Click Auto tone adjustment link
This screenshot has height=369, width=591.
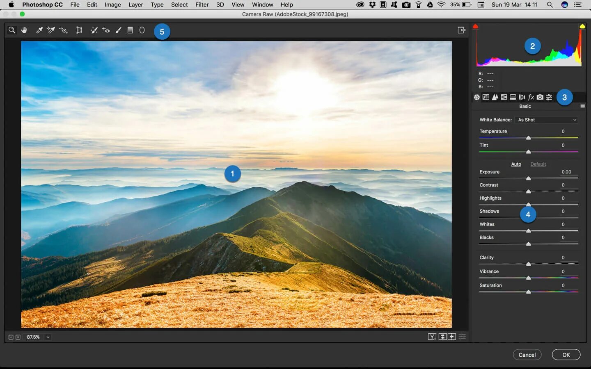pos(516,164)
